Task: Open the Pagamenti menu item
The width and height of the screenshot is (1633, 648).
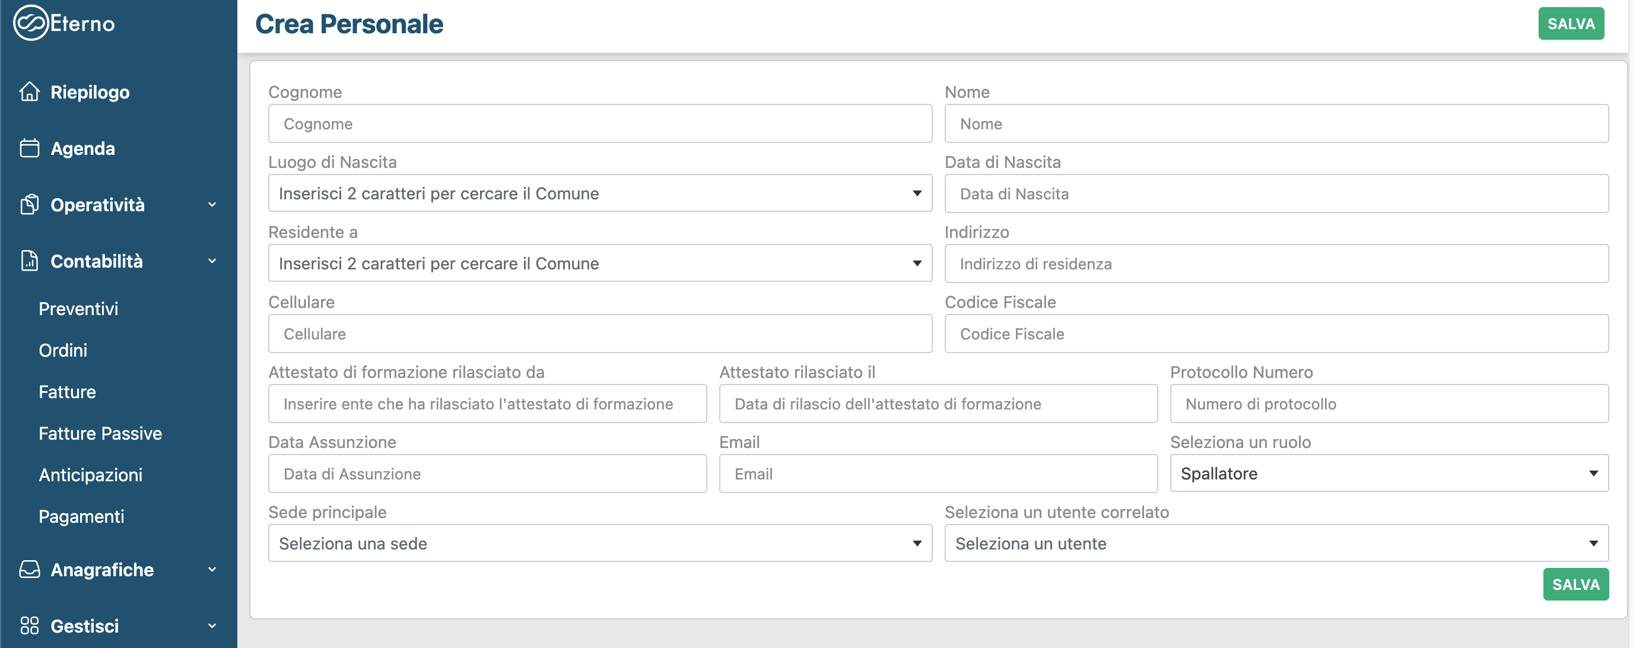Action: (81, 517)
